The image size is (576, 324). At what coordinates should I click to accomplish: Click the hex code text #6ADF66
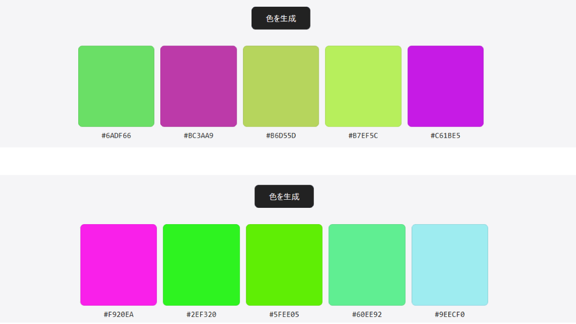coord(116,135)
